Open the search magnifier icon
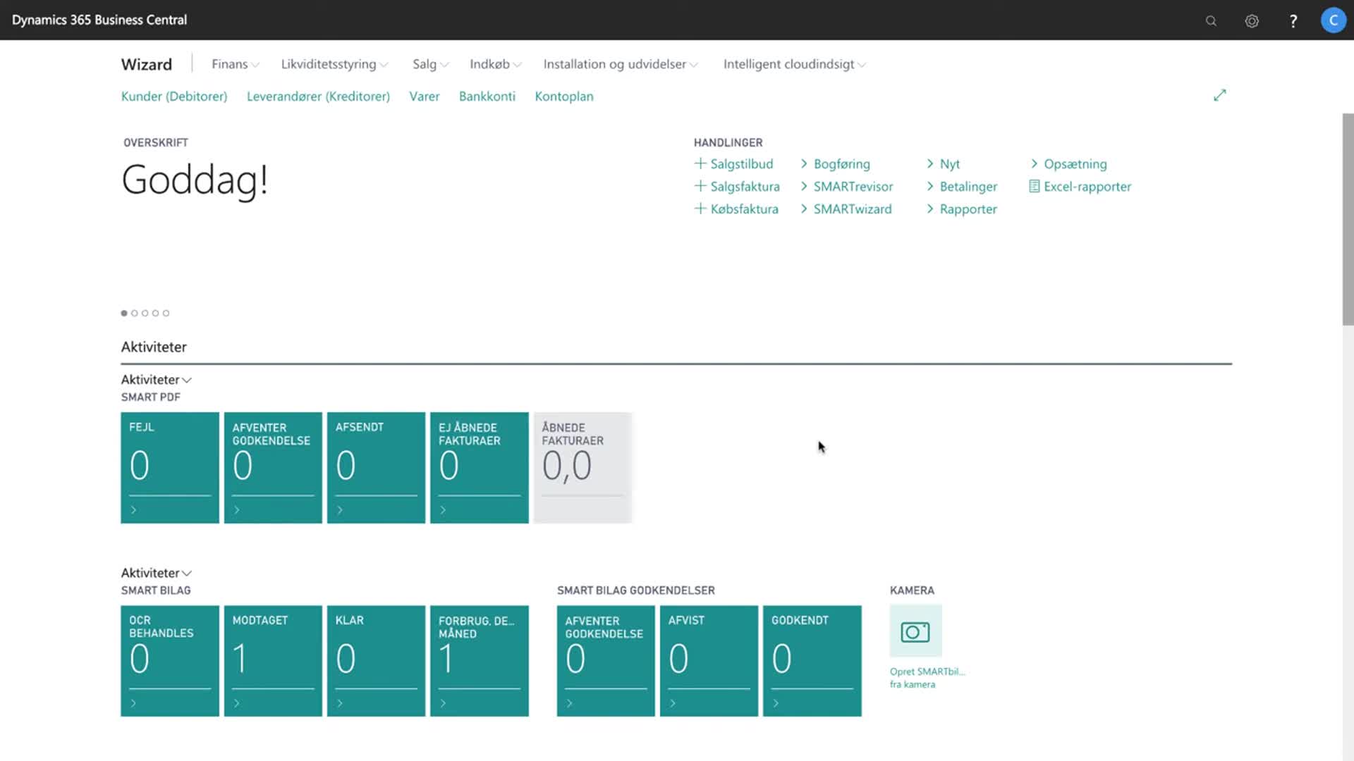The width and height of the screenshot is (1354, 761). [x=1211, y=20]
